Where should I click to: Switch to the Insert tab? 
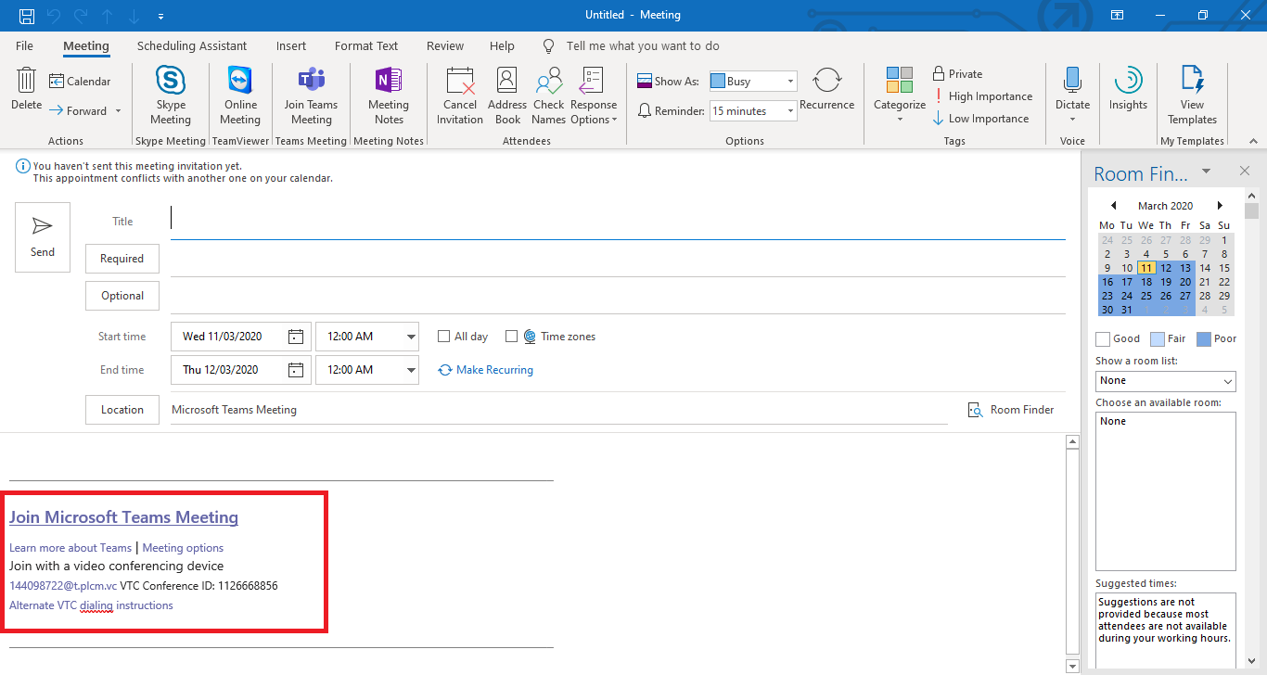(x=291, y=45)
